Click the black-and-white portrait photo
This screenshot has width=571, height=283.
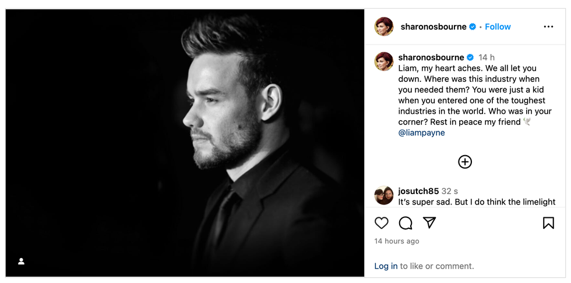click(x=185, y=142)
